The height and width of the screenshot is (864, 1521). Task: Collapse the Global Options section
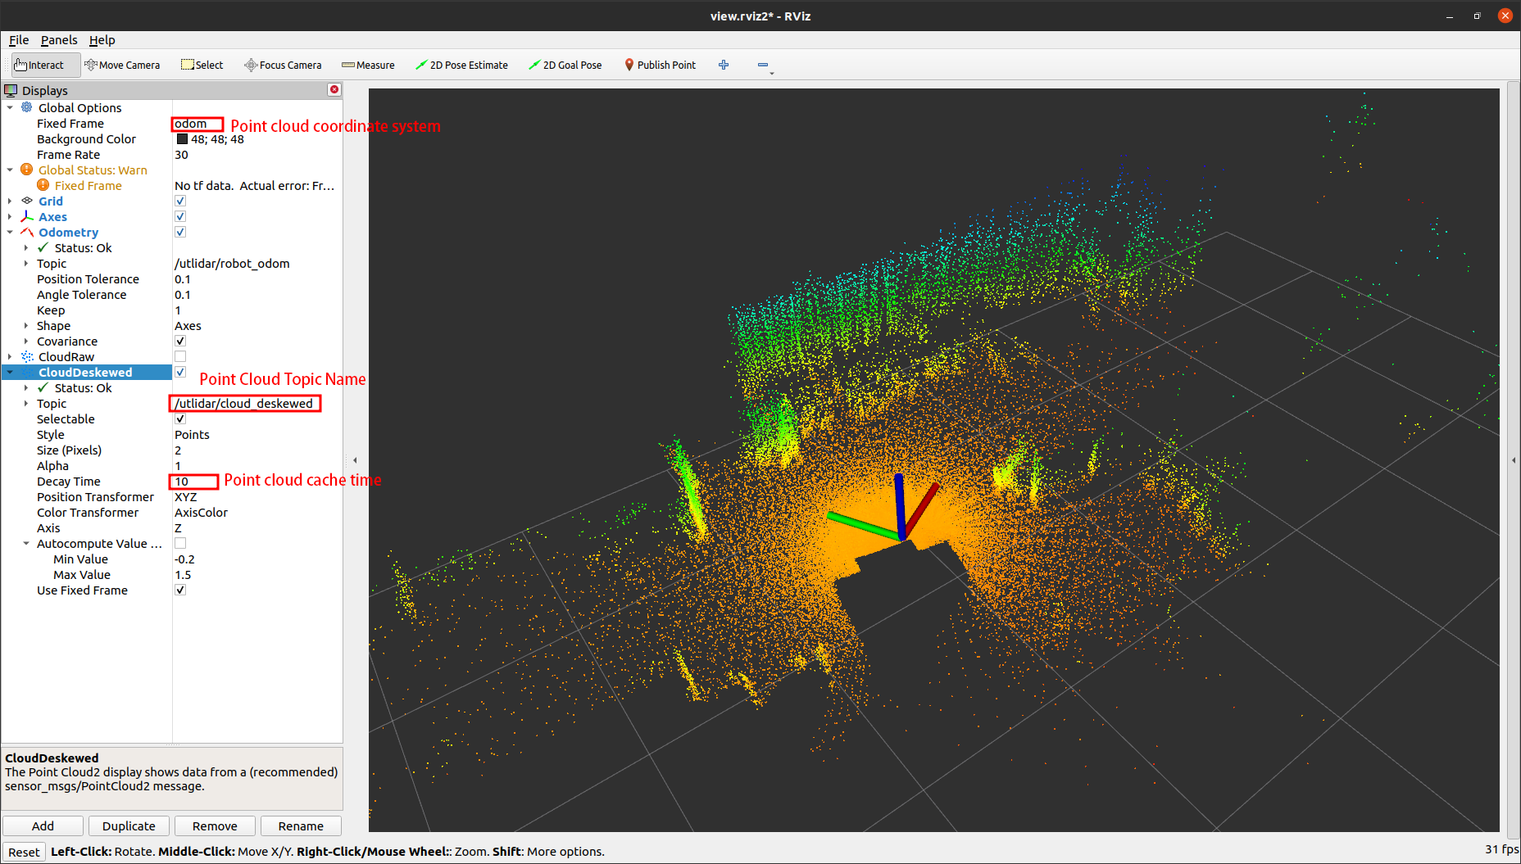(10, 107)
